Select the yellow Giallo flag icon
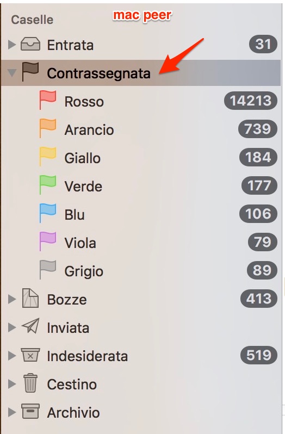Viewport: 285px width, 434px height. (x=48, y=157)
